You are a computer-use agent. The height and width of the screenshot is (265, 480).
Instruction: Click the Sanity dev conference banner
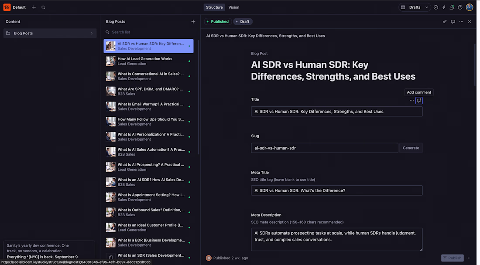49,251
